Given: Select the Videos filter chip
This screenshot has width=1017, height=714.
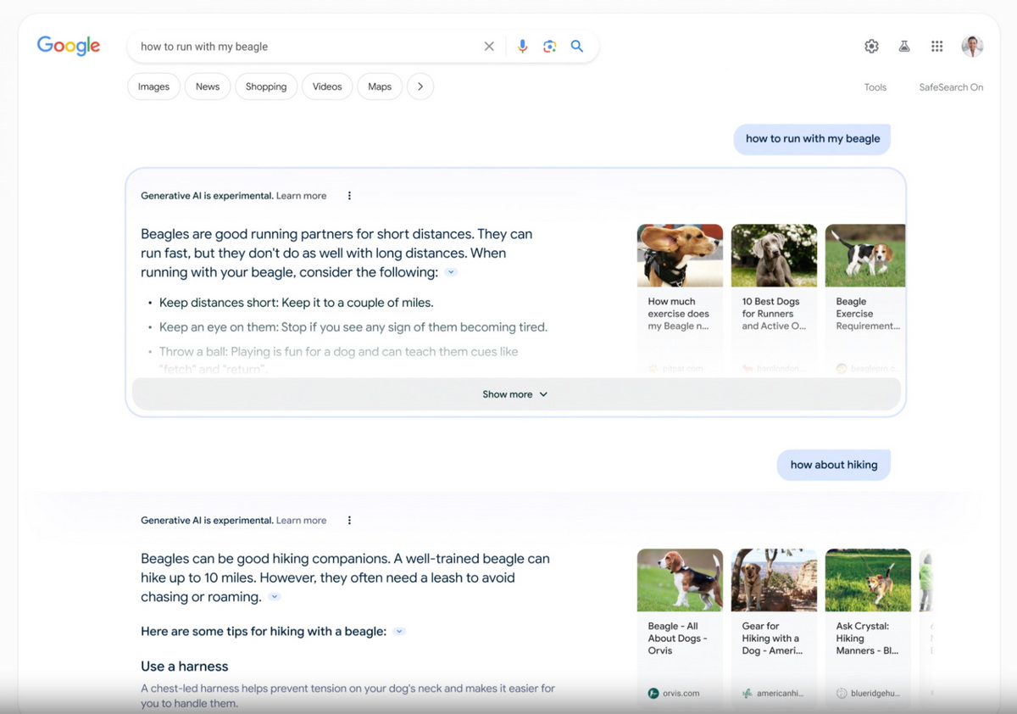Looking at the screenshot, I should 327,86.
